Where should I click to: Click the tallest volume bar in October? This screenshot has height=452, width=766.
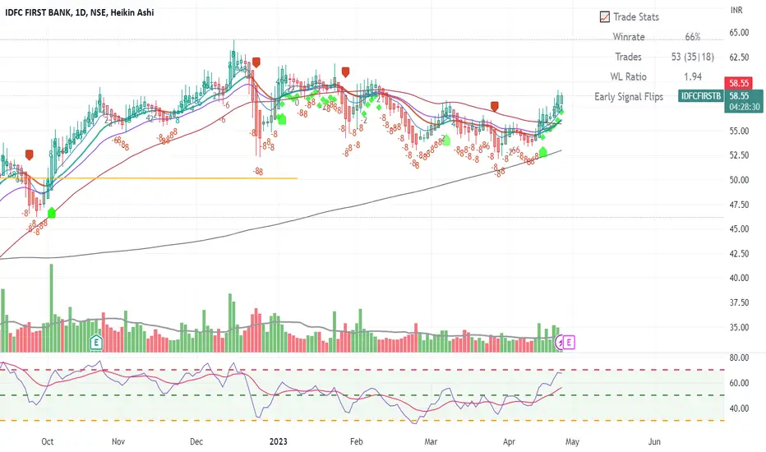51,308
